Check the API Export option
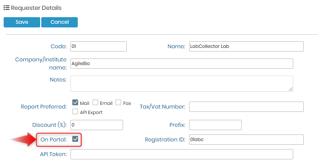The width and height of the screenshot is (318, 163). [x=75, y=111]
